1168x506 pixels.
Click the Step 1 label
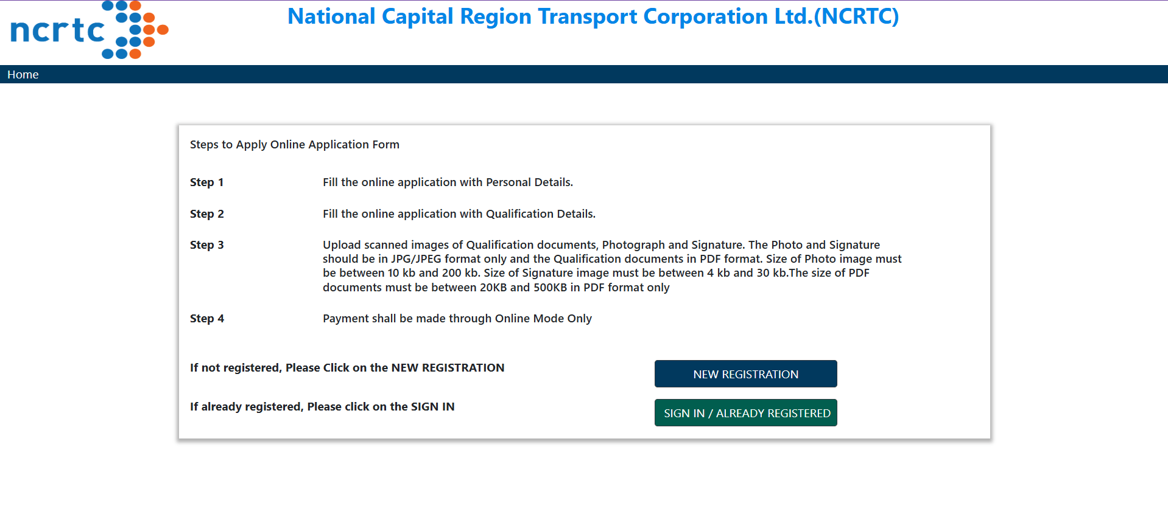tap(207, 182)
